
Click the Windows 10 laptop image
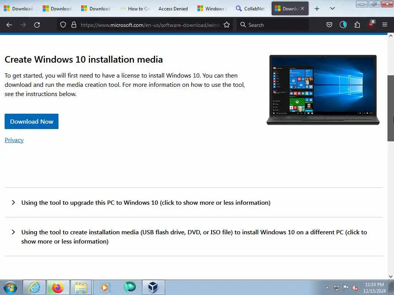coord(323,90)
